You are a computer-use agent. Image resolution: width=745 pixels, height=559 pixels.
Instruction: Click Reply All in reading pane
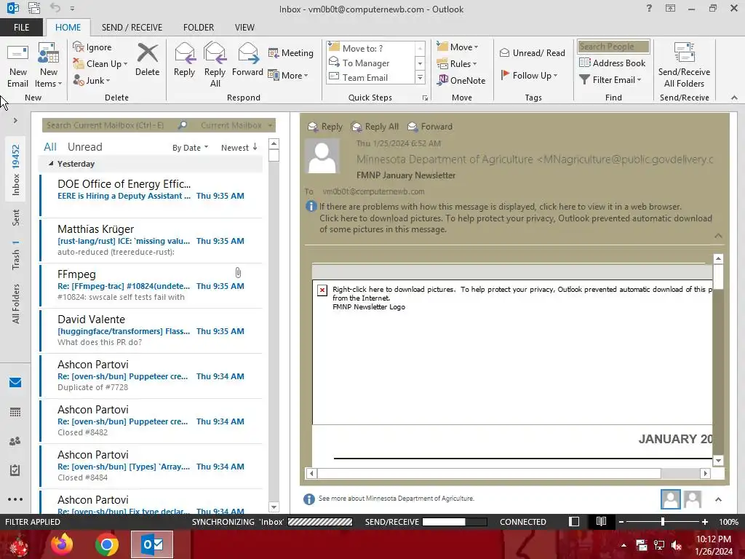pyautogui.click(x=375, y=127)
